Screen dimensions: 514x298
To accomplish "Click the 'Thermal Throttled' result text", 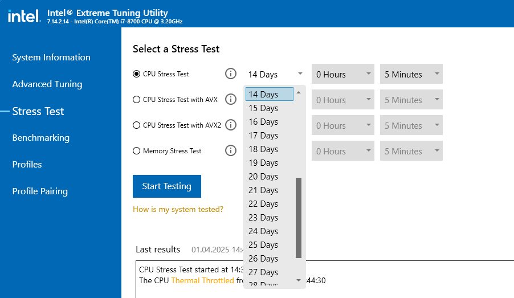I will click(203, 281).
